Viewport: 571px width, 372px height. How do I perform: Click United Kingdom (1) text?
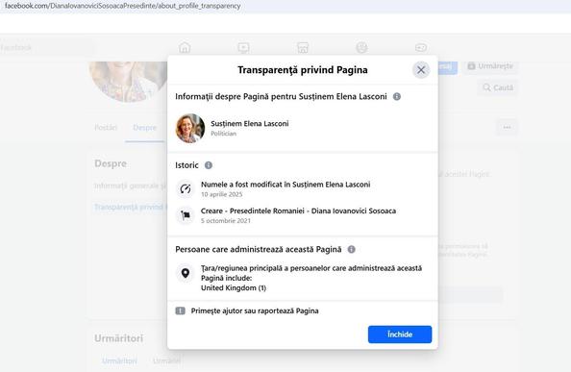click(234, 288)
